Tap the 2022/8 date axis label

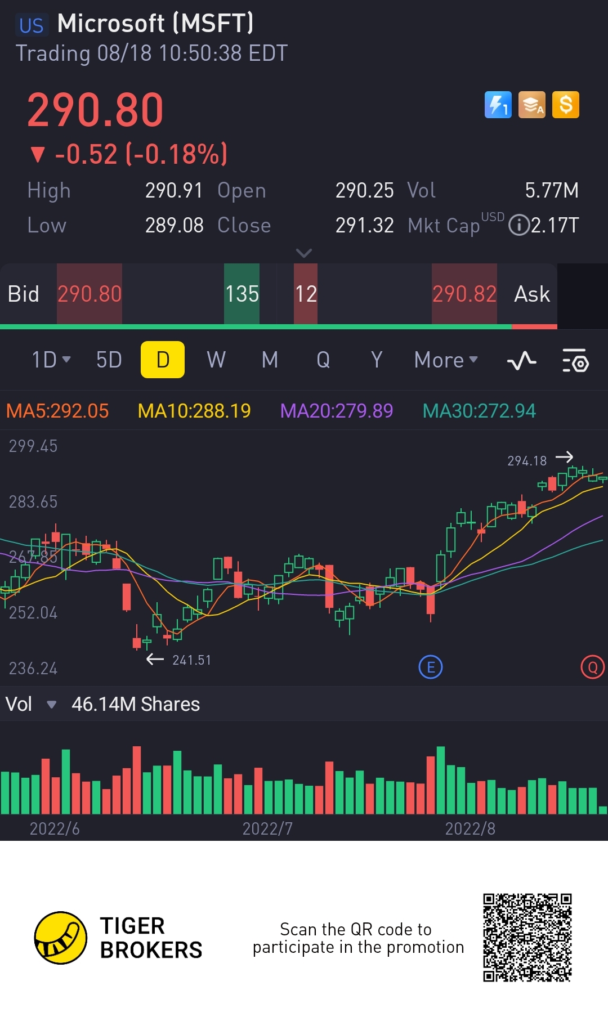[470, 828]
